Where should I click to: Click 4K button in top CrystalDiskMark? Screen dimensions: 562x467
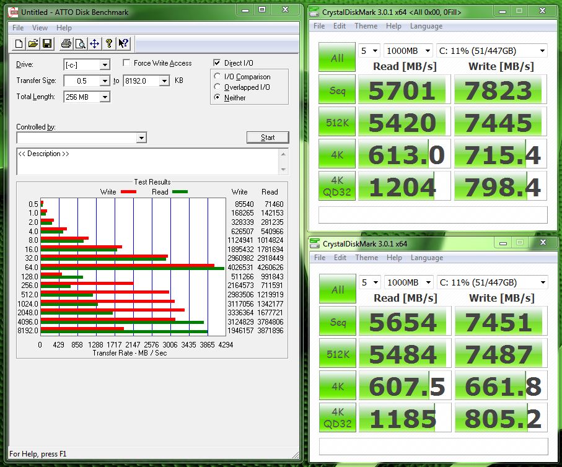[x=337, y=154]
